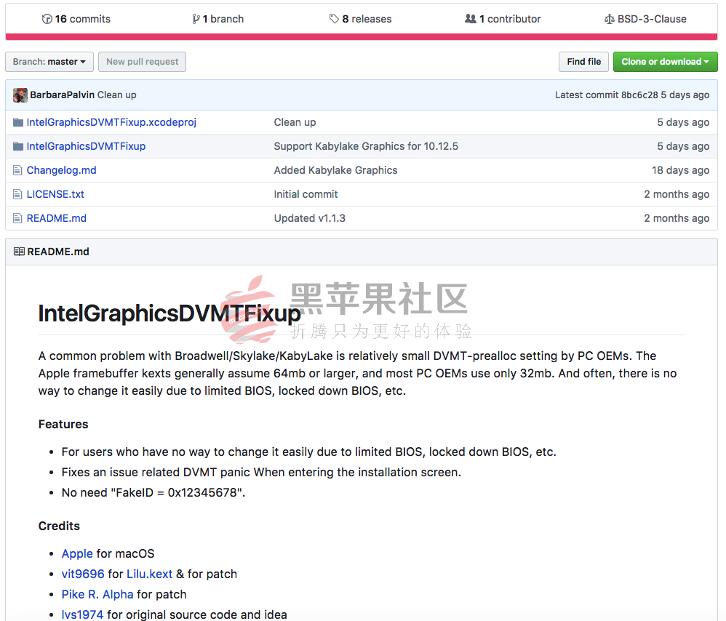
Task: Click the branch fork icon
Action: [x=196, y=19]
